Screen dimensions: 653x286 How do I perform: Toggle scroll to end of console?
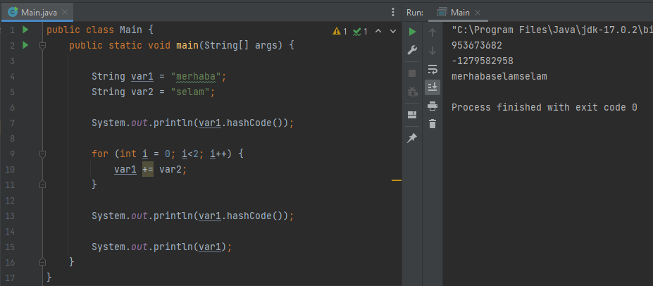click(x=433, y=87)
